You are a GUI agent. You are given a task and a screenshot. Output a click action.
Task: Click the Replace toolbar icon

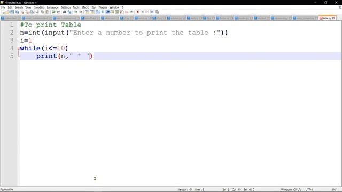coord(69,12)
